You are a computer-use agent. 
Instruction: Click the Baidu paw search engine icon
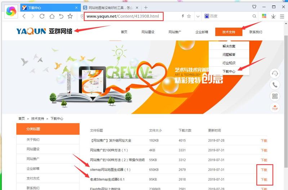tap(207, 16)
